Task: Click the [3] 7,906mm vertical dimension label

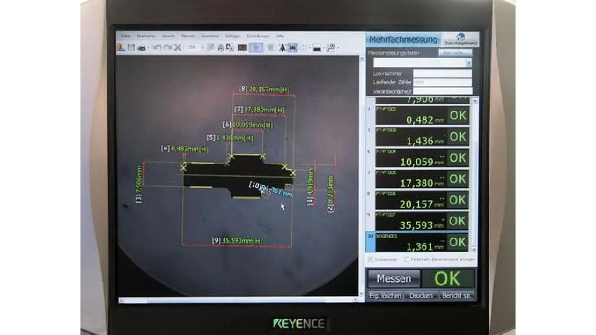Action: 139,185
